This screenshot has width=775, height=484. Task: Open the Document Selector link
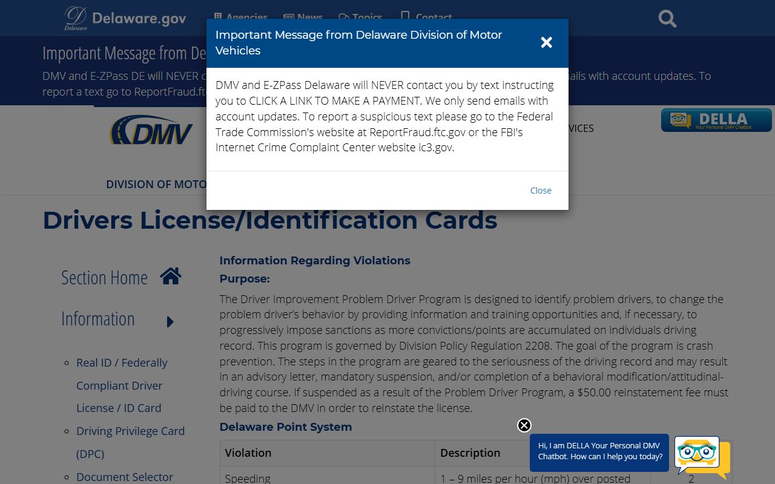coord(125,477)
